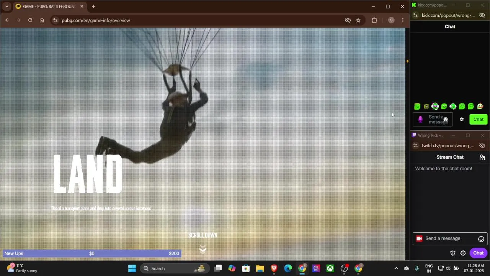490x276 pixels.
Task: Open Twitch chat settings gear
Action: (x=463, y=253)
